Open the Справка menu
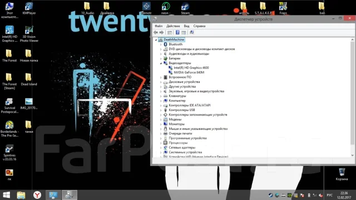The image size is (356, 200). pyautogui.click(x=199, y=26)
